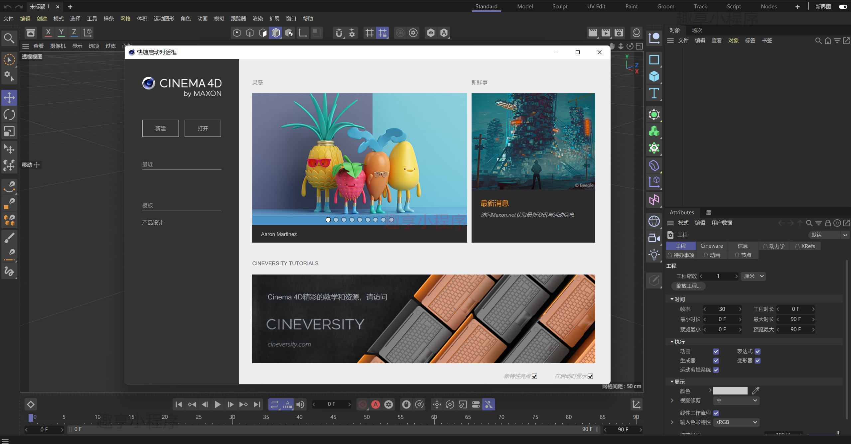Click the current frame 0 F field
This screenshot has width=851, height=444.
[x=331, y=404]
